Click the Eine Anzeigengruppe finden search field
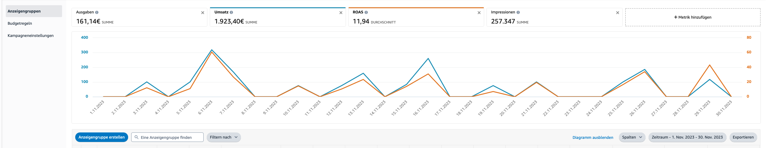 click(x=170, y=137)
